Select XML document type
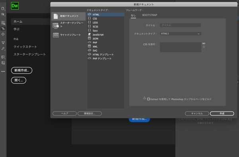 [106, 46]
